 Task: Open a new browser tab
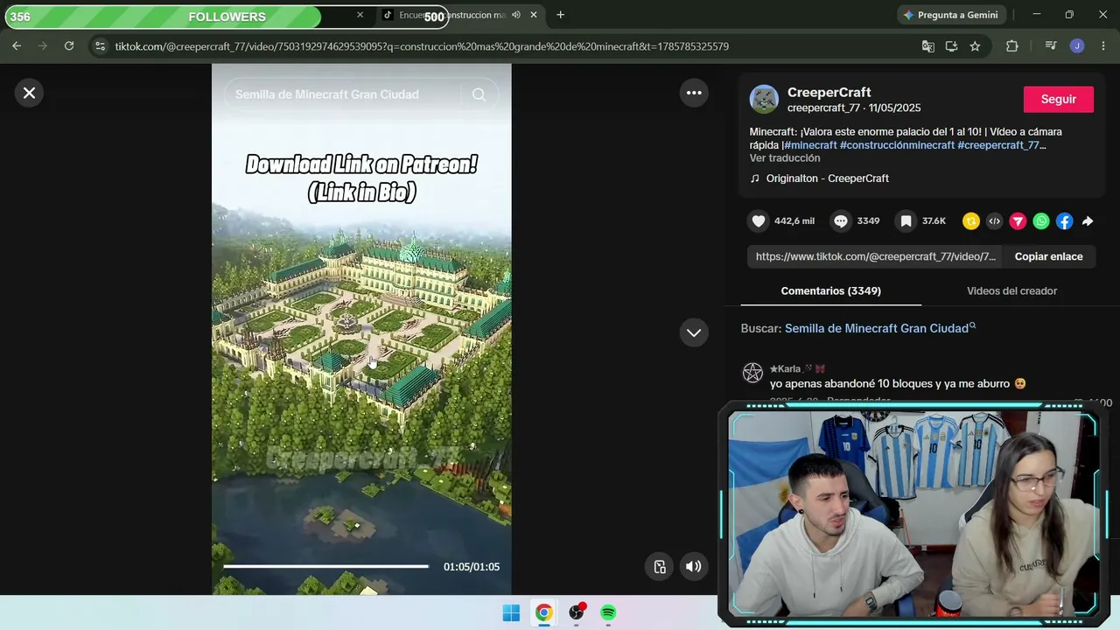click(560, 15)
